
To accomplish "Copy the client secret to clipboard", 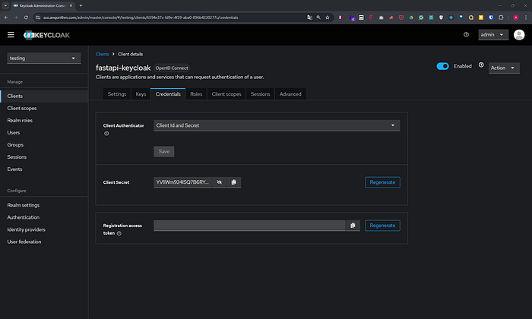I will pos(233,182).
